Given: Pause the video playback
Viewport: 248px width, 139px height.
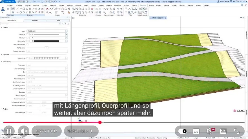Looking at the screenshot, I should [x=9, y=131].
